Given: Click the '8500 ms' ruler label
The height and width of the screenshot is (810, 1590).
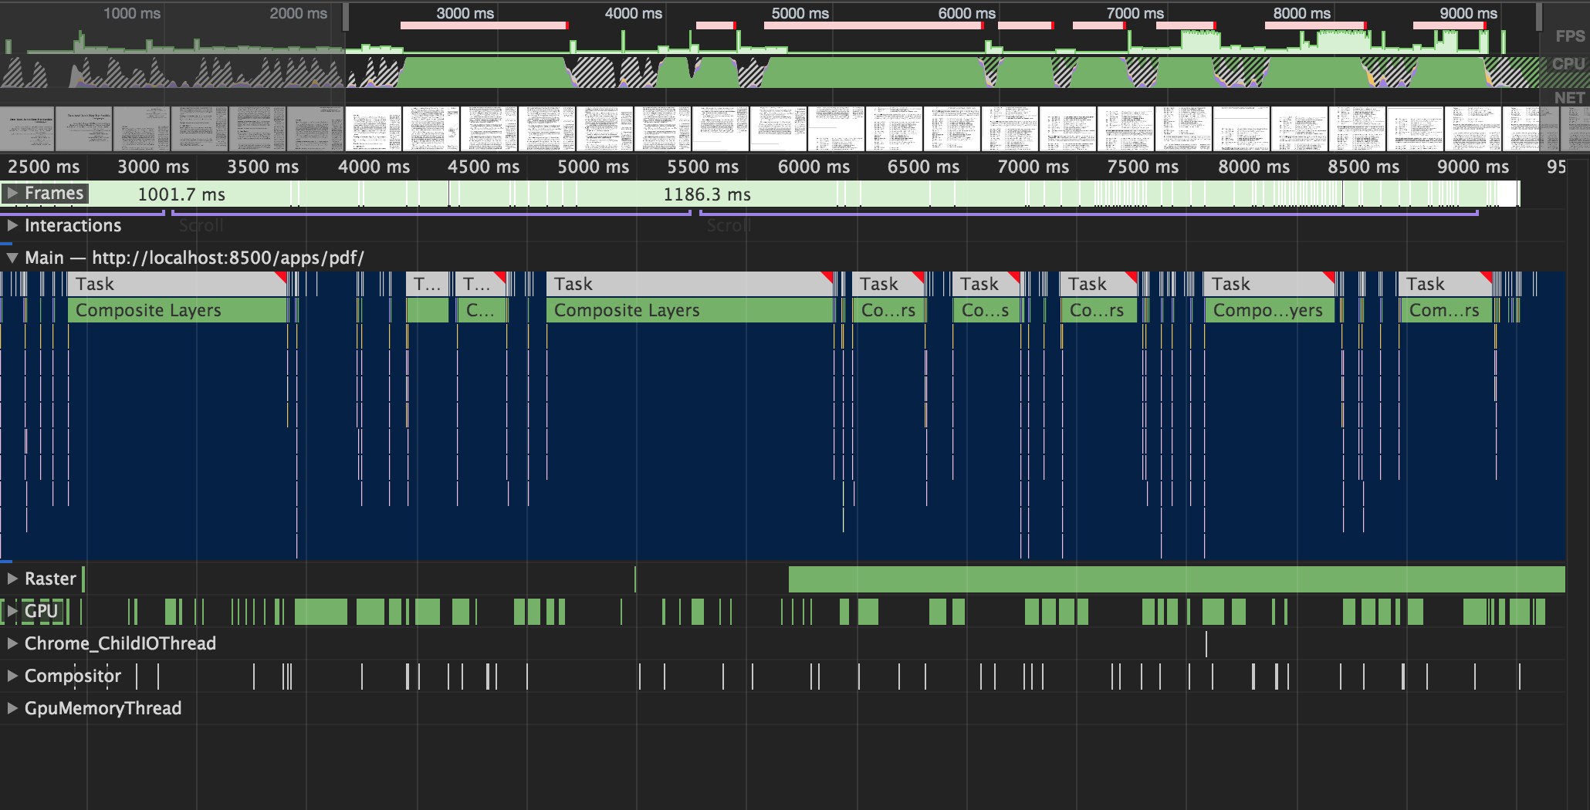Looking at the screenshot, I should (1364, 167).
